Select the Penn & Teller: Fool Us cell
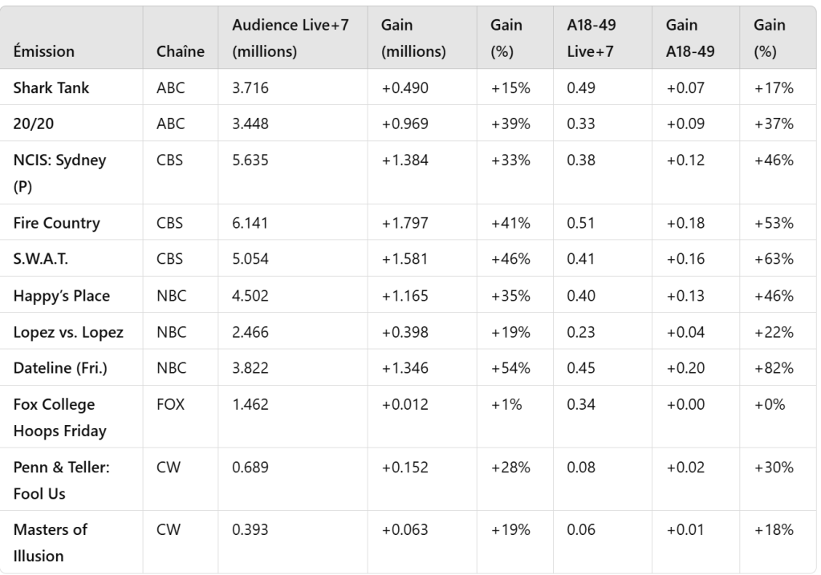This screenshot has width=821, height=575. click(61, 480)
